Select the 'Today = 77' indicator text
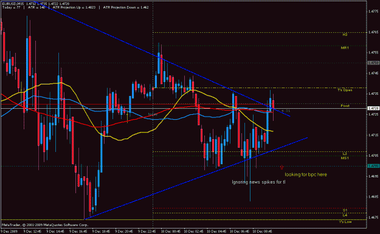The height and width of the screenshot is (234, 380). (x=12, y=7)
